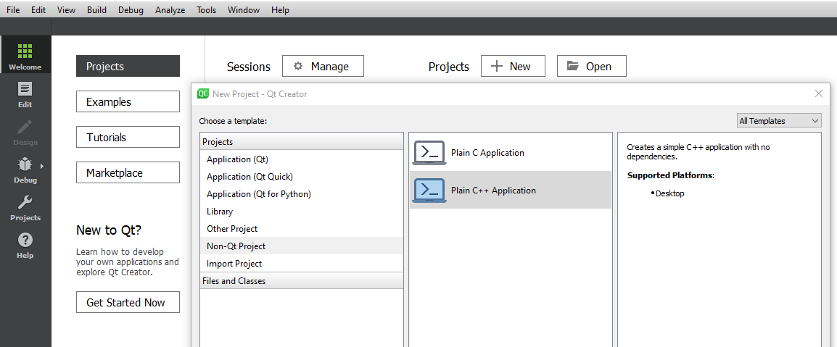
Task: Open the Marketplace page
Action: 128,172
